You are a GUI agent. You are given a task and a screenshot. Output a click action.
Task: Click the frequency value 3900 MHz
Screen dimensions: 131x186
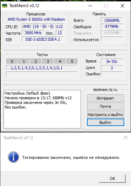33,33
